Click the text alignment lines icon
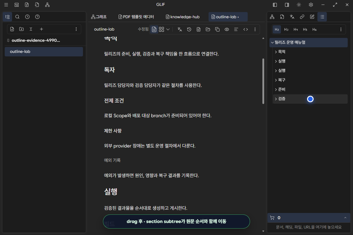The width and height of the screenshot is (353, 235). [236, 29]
